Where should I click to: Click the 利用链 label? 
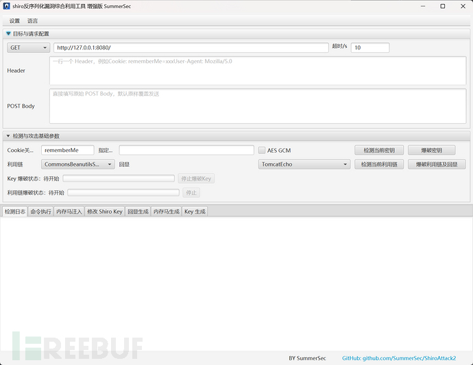tap(15, 164)
